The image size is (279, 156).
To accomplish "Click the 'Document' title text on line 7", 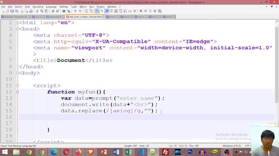I will (71, 60).
